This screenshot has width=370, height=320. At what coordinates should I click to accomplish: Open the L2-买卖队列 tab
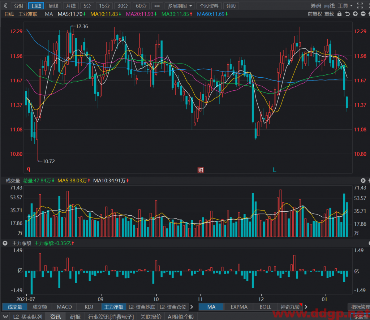[x=27, y=317]
